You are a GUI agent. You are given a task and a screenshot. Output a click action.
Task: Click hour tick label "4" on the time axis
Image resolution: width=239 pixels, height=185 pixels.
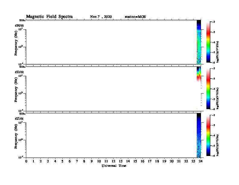pyautogui.click(x=55, y=161)
